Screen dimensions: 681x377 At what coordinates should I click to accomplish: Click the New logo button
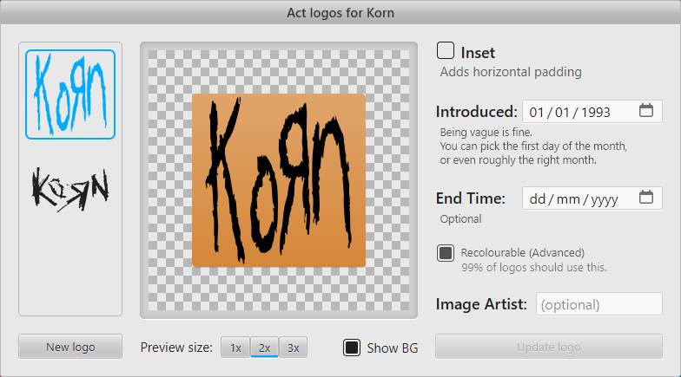pyautogui.click(x=70, y=347)
